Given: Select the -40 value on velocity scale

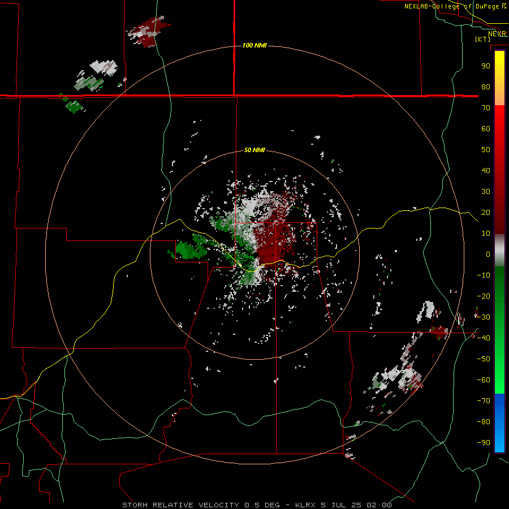Looking at the screenshot, I should click(x=484, y=338).
